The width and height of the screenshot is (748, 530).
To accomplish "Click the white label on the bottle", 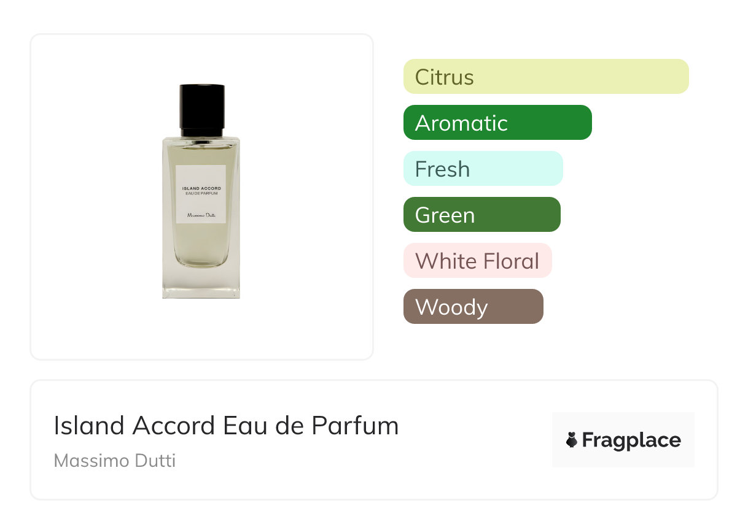I will (x=201, y=194).
